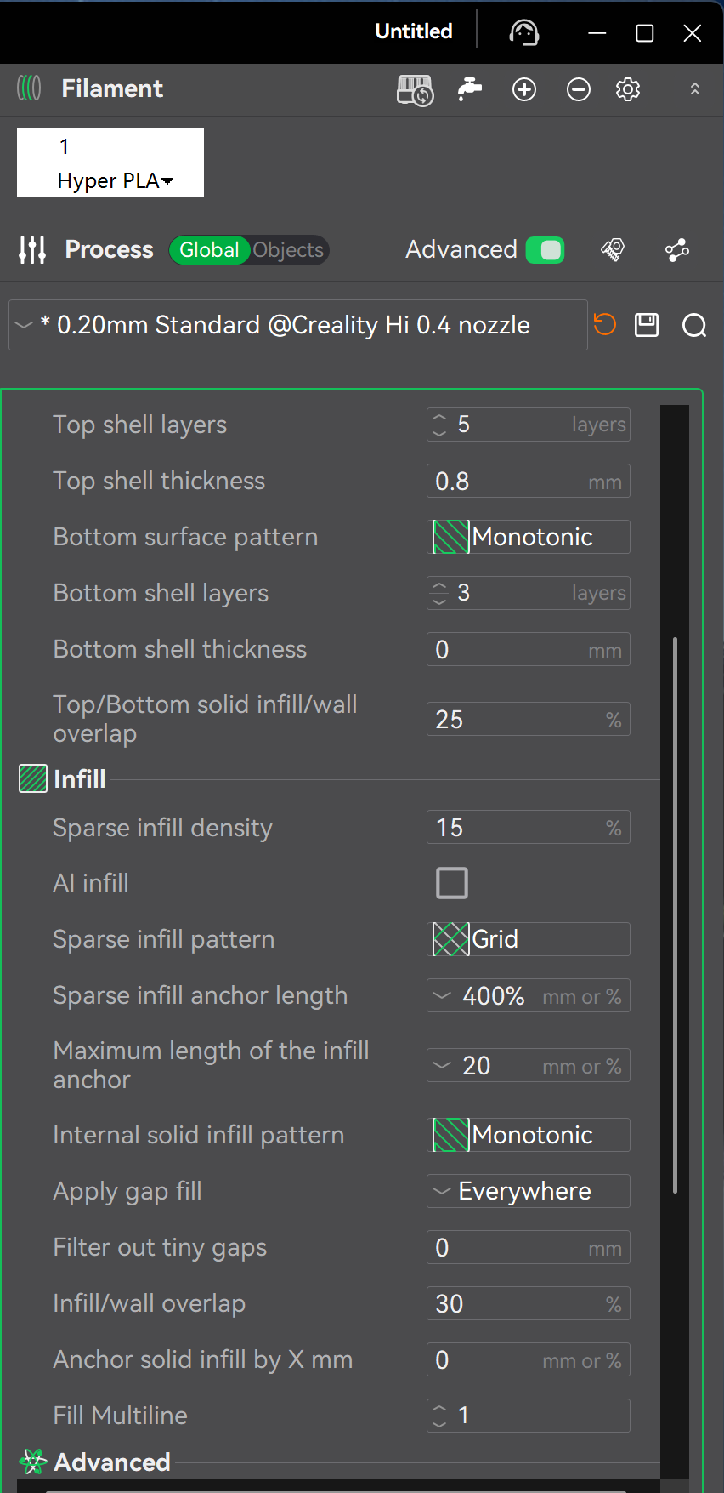Search process settings with magnifier icon
The width and height of the screenshot is (724, 1493).
point(694,325)
